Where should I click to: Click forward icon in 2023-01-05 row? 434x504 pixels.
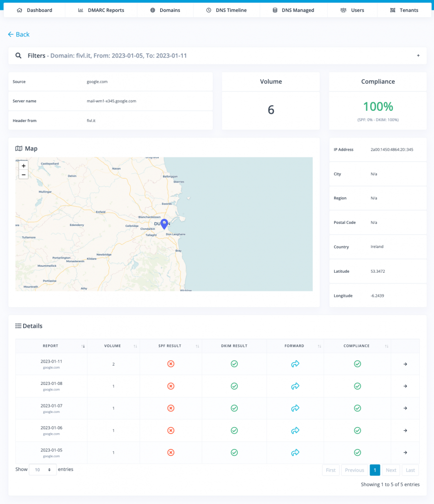coord(295,453)
